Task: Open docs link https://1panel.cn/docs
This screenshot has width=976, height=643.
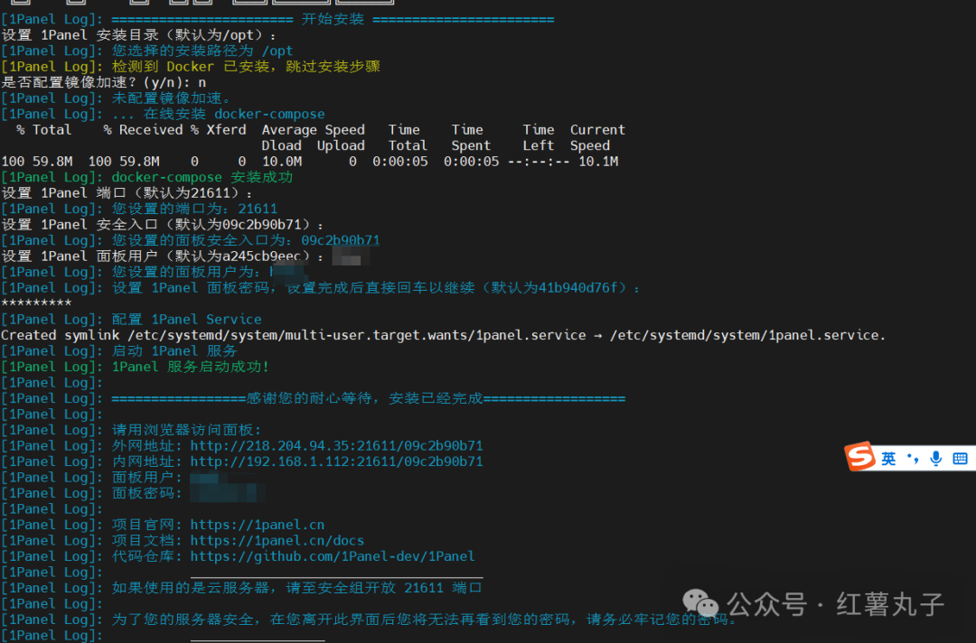Action: [x=277, y=540]
